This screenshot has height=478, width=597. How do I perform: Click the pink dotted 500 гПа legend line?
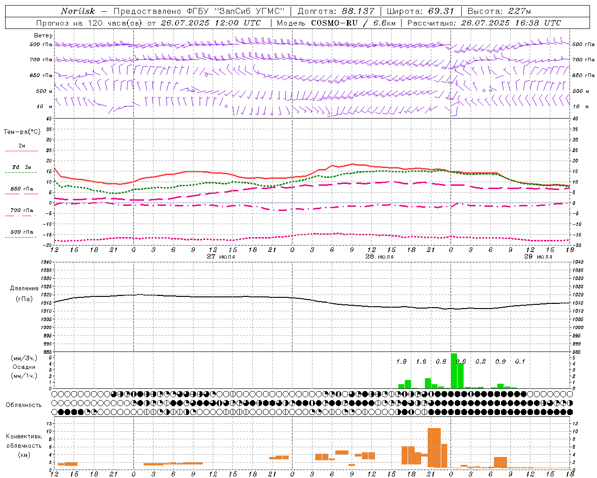(21, 237)
